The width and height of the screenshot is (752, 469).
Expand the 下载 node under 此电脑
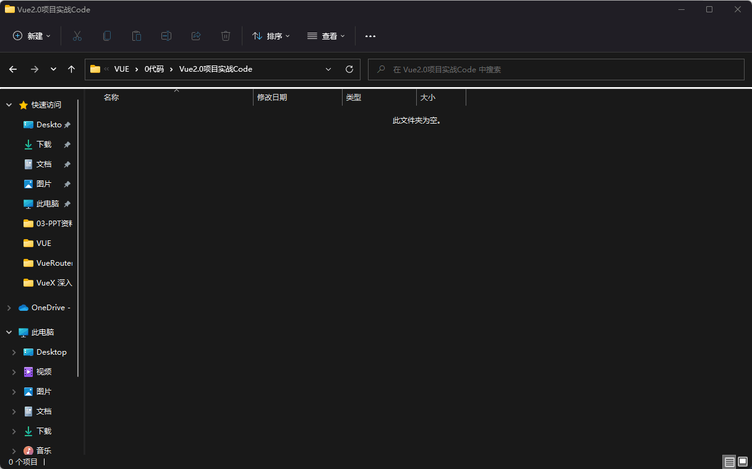pos(14,431)
